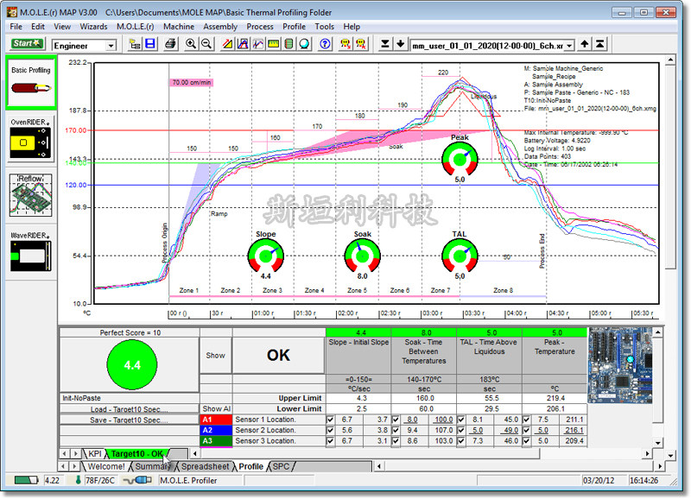The height and width of the screenshot is (499, 691).
Task: Click the green Start button
Action: click(27, 44)
